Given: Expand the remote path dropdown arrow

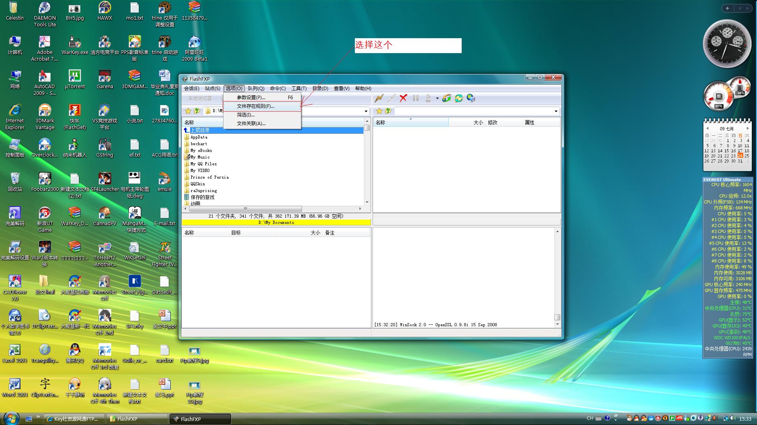Looking at the screenshot, I should point(556,111).
